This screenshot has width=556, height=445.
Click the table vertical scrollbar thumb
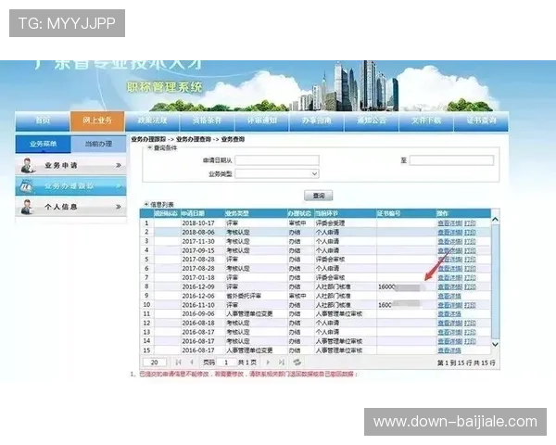click(496, 282)
